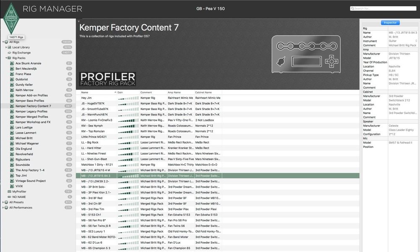Click the Michael Britt rig pack icon
The width and height of the screenshot is (420, 252).
(12, 139)
